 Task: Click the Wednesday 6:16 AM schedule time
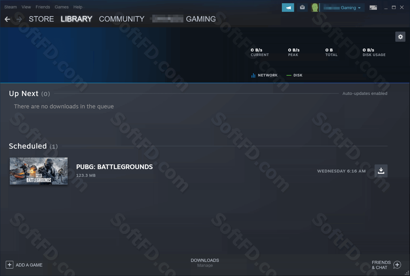341,171
